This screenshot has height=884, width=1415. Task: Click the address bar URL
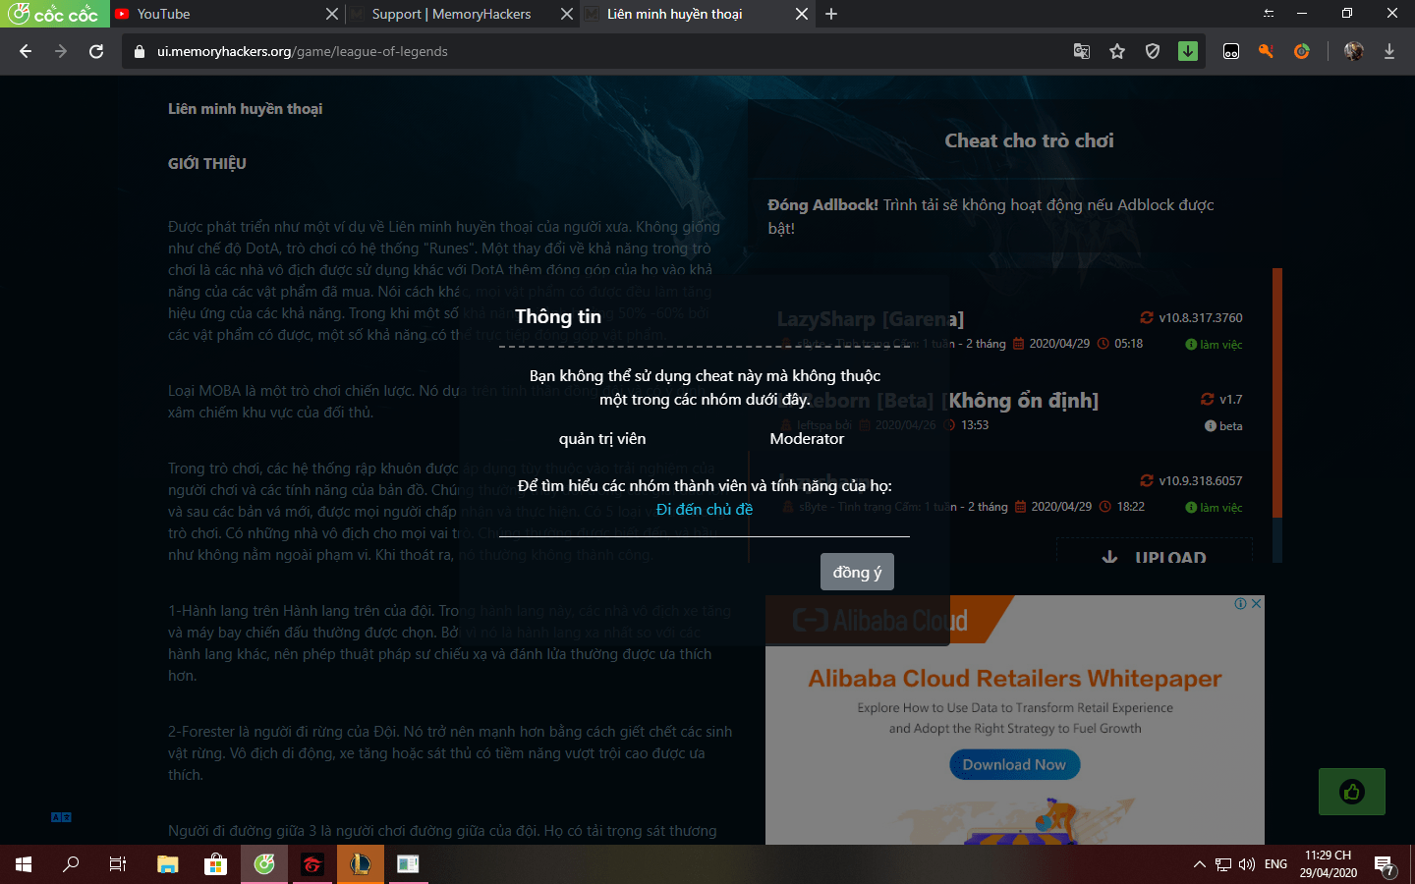[x=303, y=51]
